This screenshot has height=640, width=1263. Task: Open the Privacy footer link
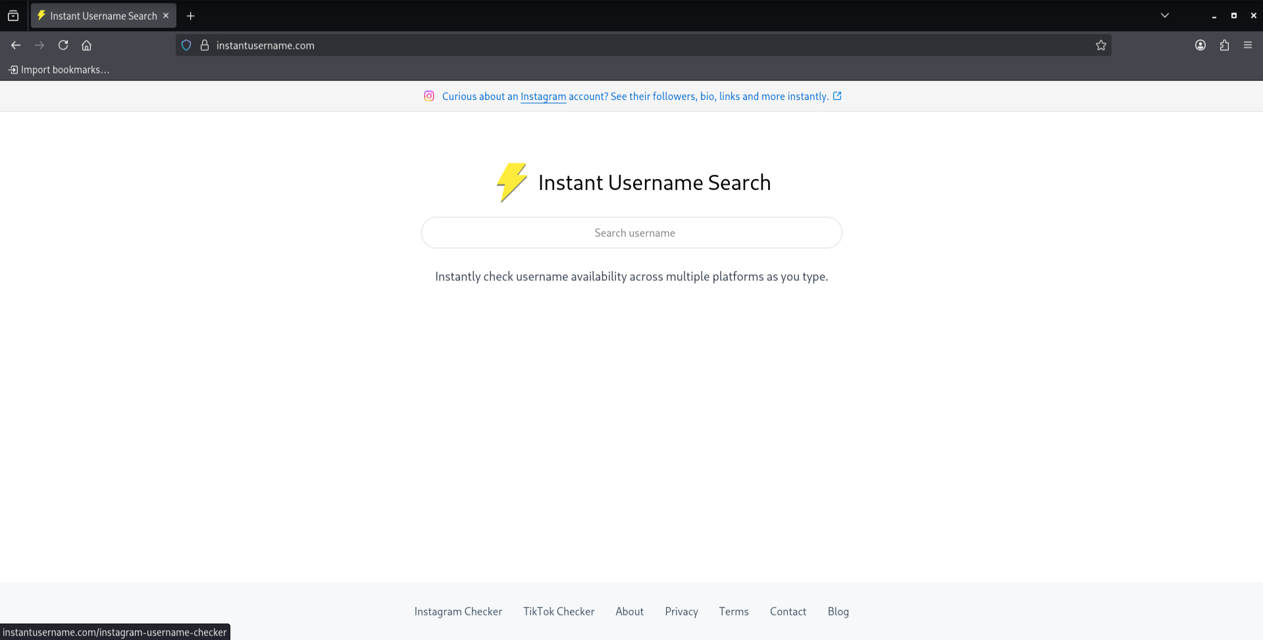pos(681,612)
